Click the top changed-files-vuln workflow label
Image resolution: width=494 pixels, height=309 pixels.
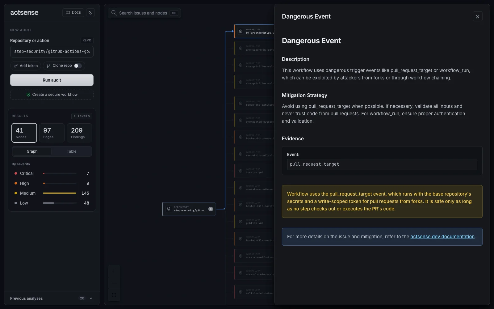click(x=260, y=66)
